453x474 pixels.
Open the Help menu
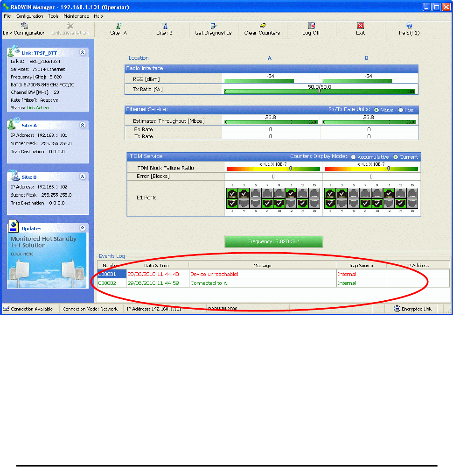pyautogui.click(x=98, y=16)
